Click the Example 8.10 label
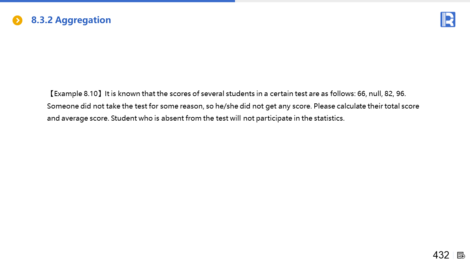This screenshot has width=470, height=264. [76, 94]
